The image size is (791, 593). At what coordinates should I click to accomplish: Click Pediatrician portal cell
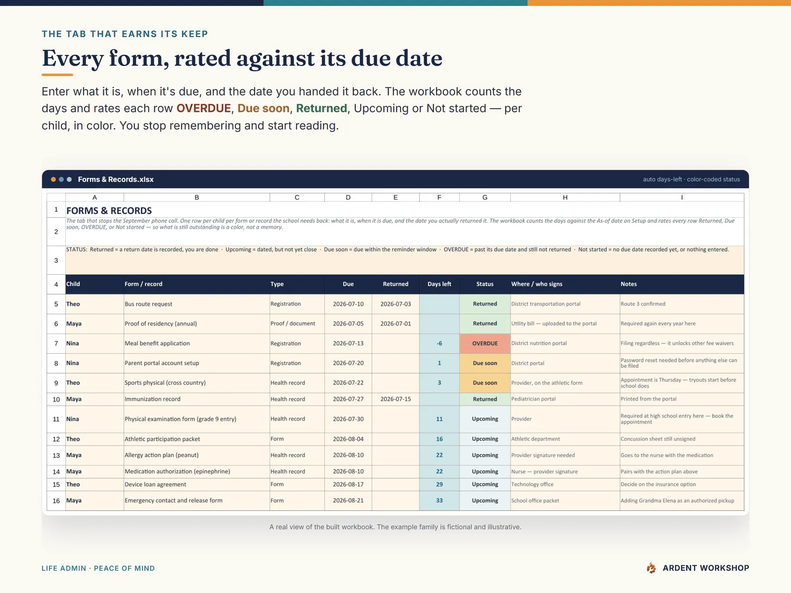(x=565, y=399)
